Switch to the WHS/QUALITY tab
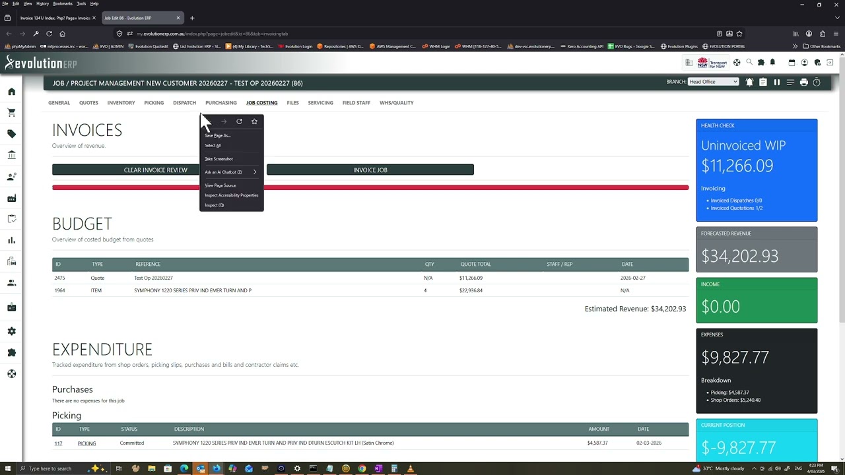This screenshot has width=845, height=475. coord(397,103)
